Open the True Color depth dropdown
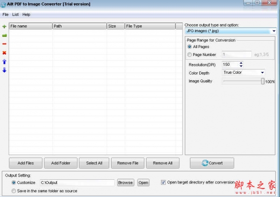The image size is (280, 197). (262, 72)
